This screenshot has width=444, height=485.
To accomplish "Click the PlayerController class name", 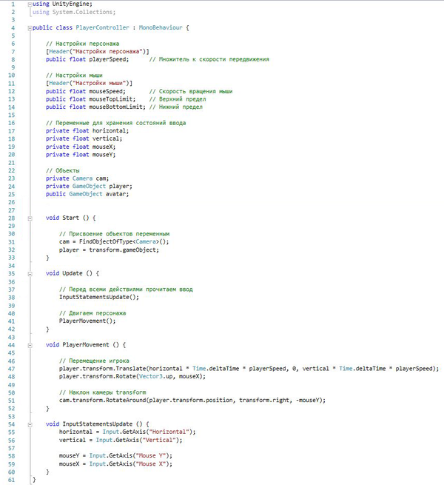I will click(101, 28).
